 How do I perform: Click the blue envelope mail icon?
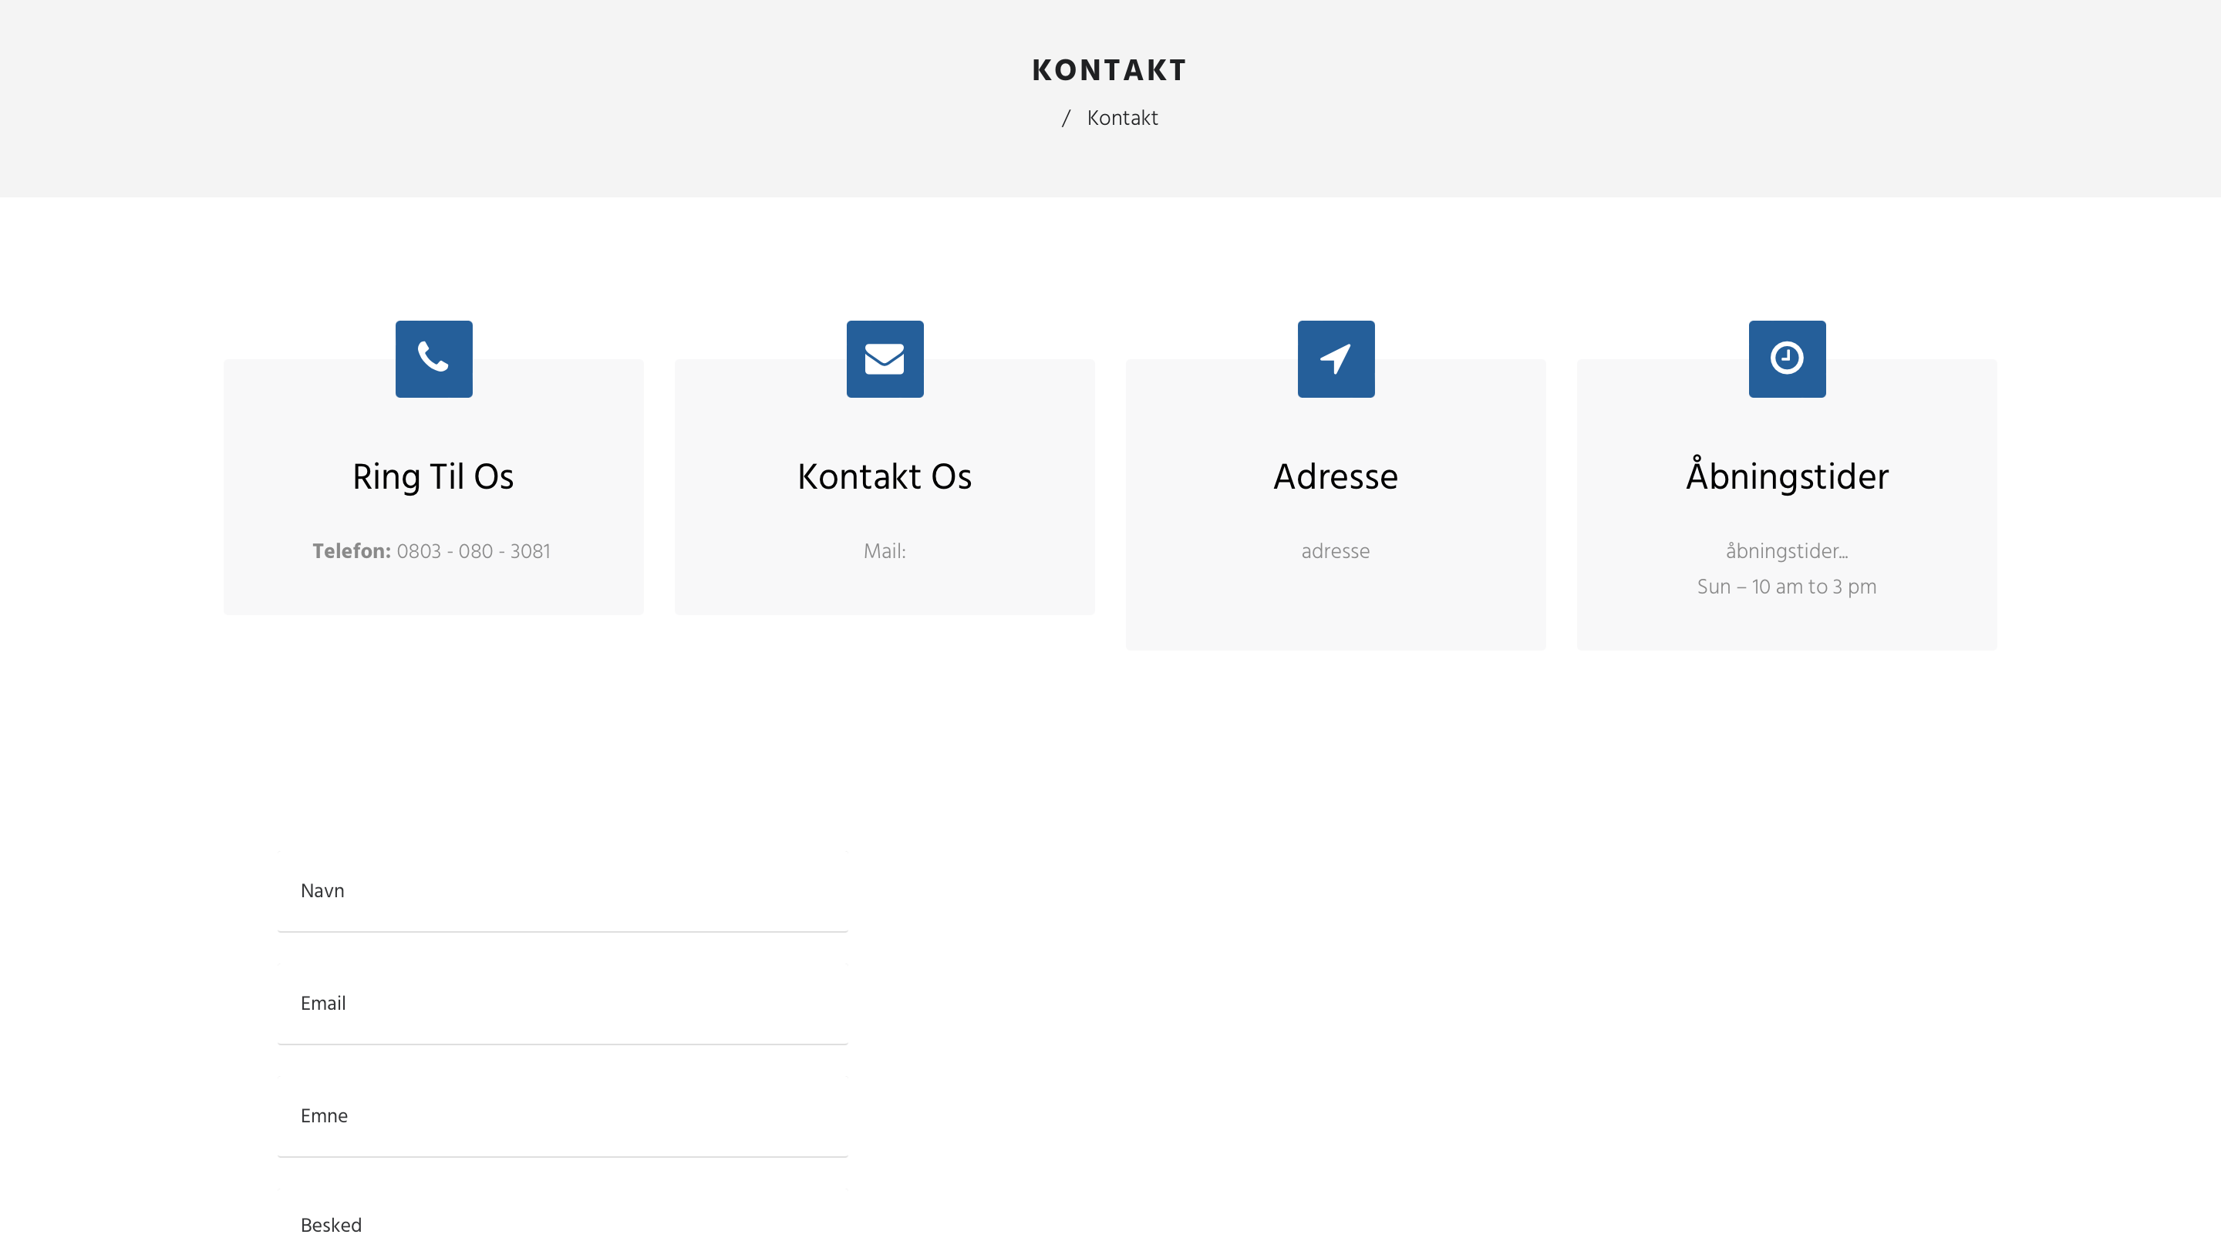point(884,358)
